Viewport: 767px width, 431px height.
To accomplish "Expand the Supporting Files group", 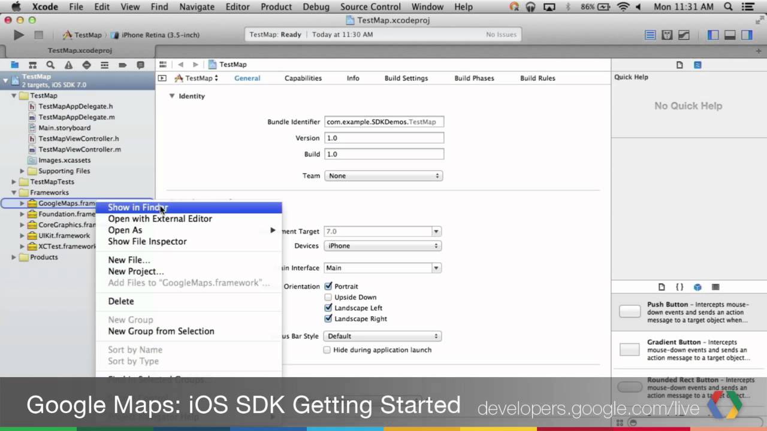I will [22, 171].
